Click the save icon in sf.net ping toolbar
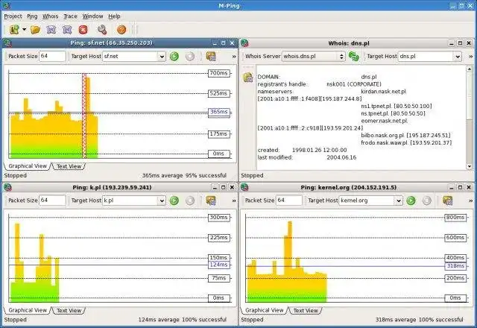 point(211,57)
